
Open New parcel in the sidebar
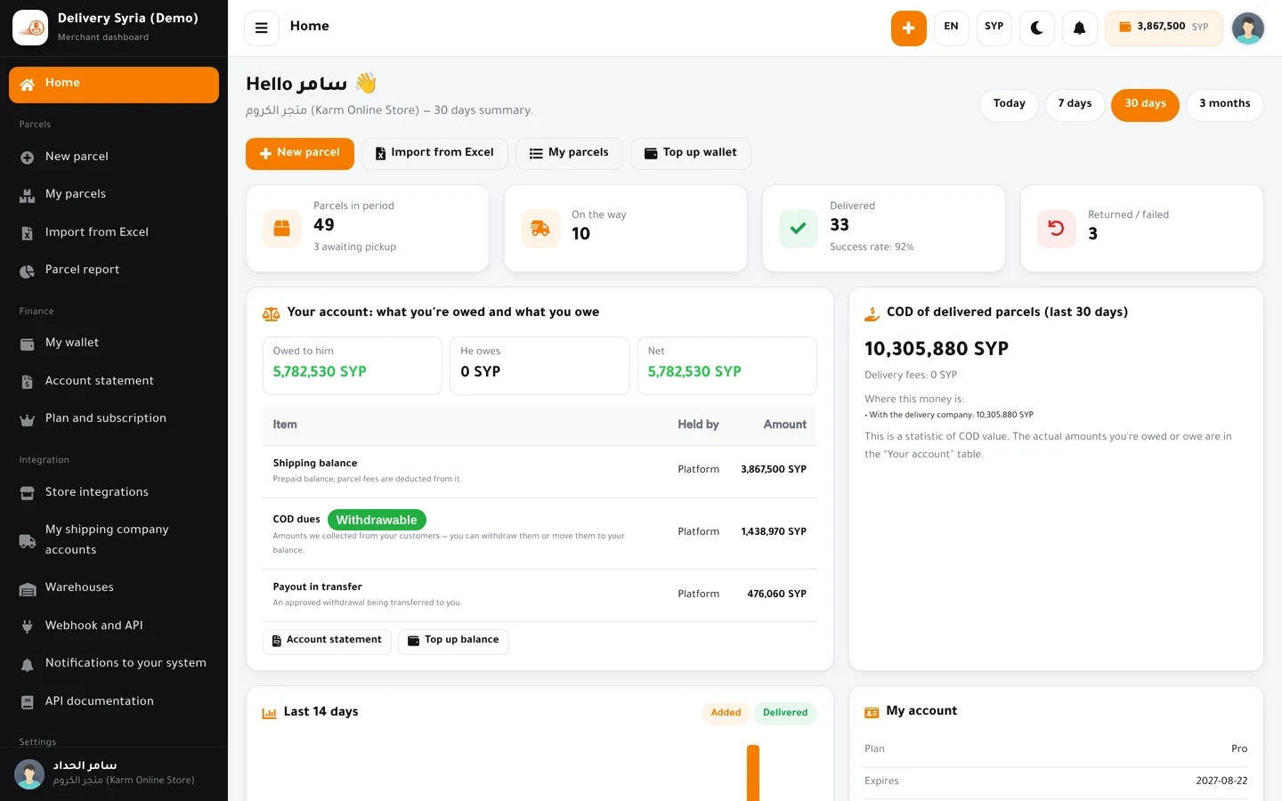(114, 157)
